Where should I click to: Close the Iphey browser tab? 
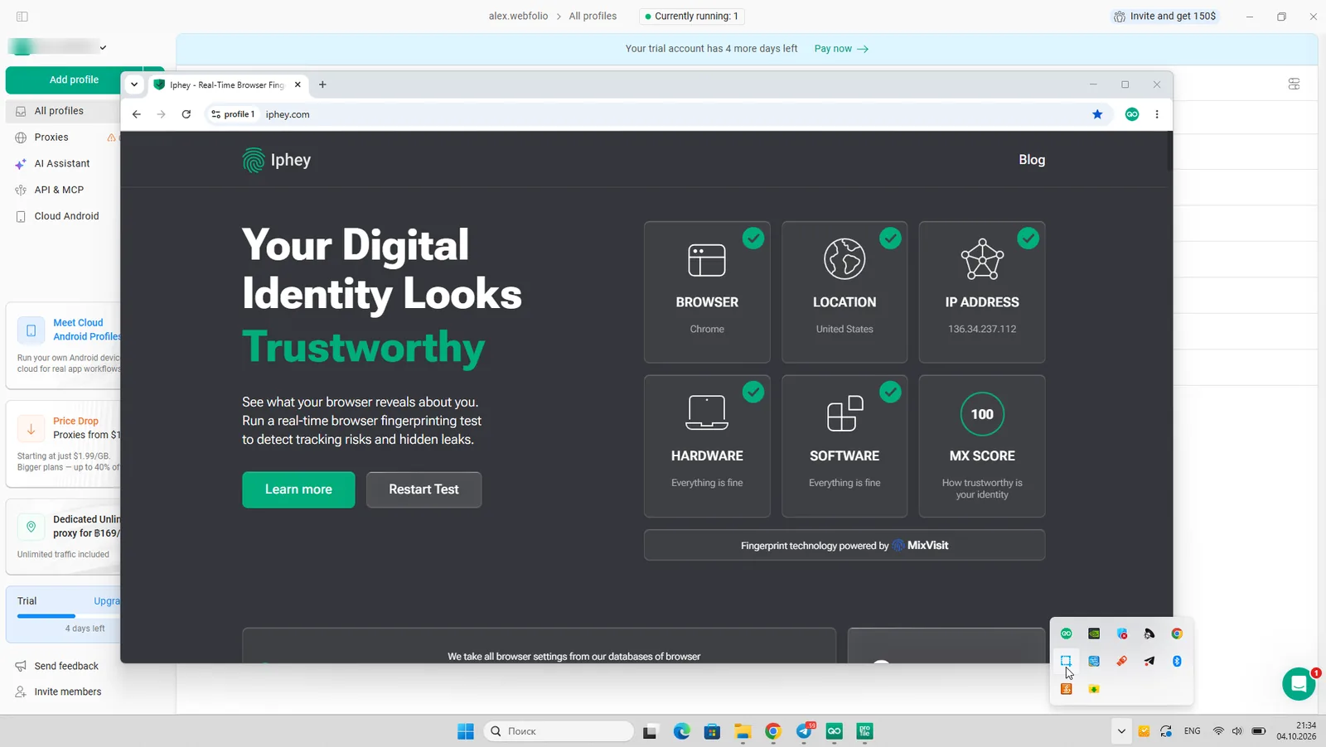click(x=298, y=84)
